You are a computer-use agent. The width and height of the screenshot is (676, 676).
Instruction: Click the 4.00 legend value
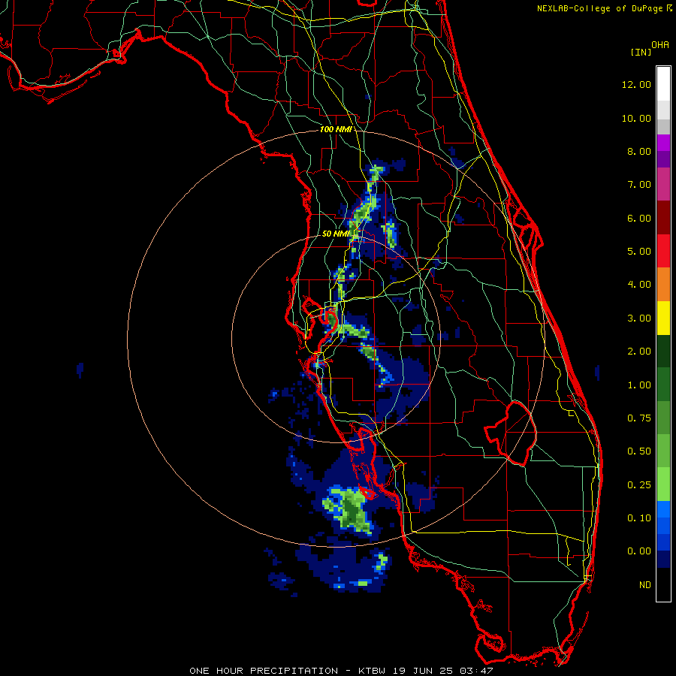[639, 285]
